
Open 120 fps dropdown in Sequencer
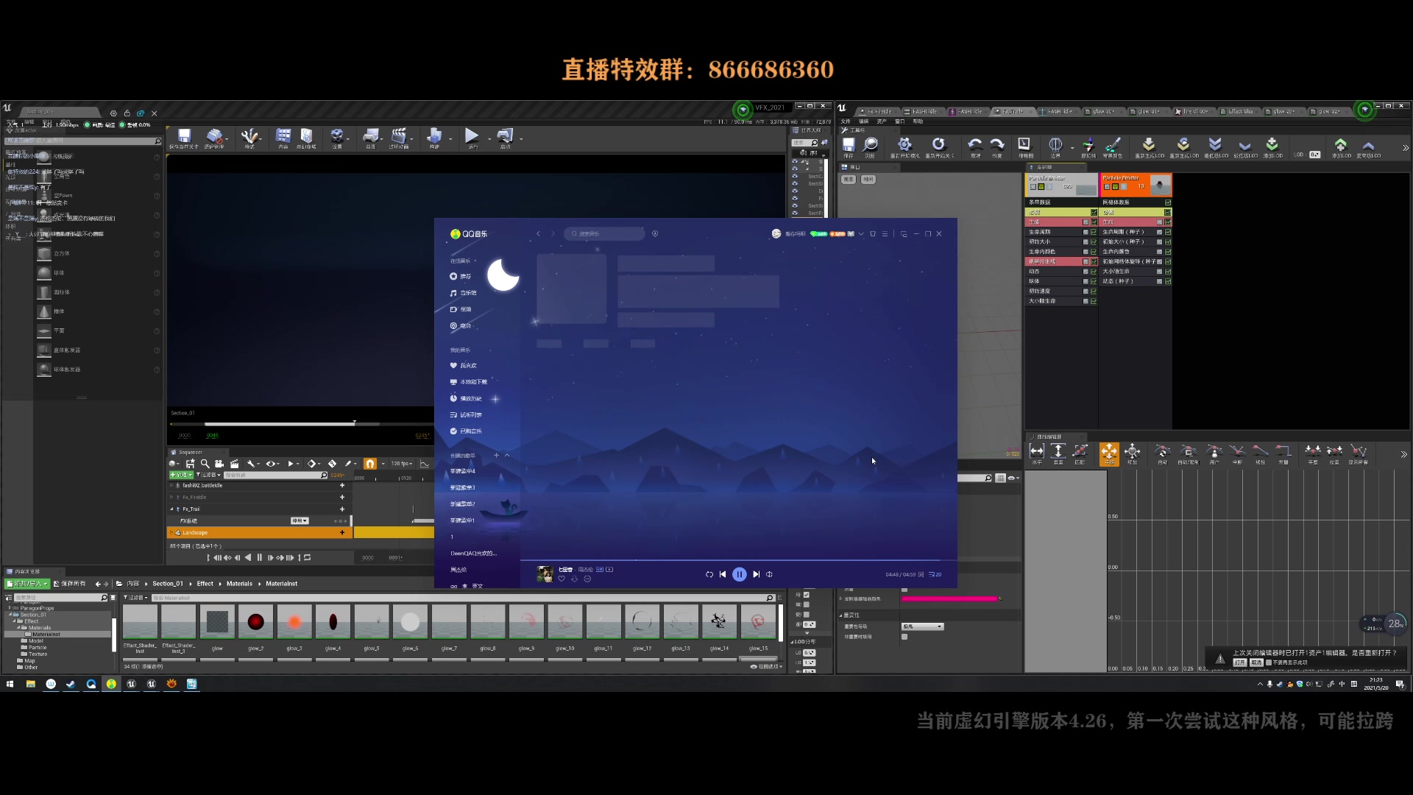coord(401,464)
